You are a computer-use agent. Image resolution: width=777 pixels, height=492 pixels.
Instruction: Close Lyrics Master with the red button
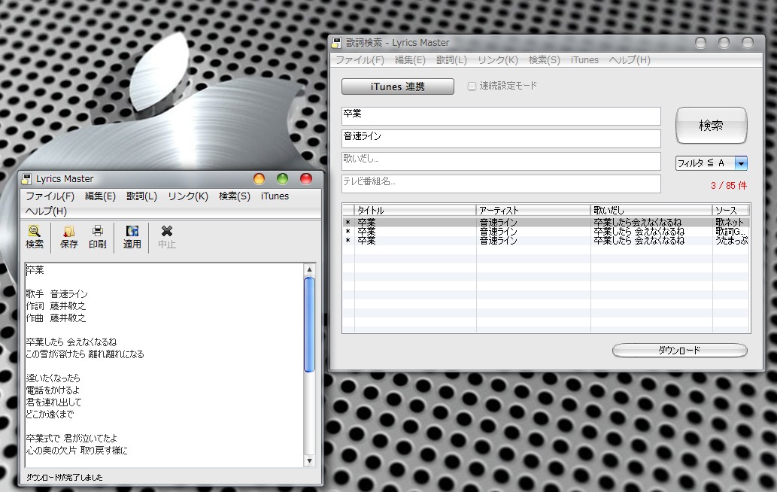tap(306, 179)
